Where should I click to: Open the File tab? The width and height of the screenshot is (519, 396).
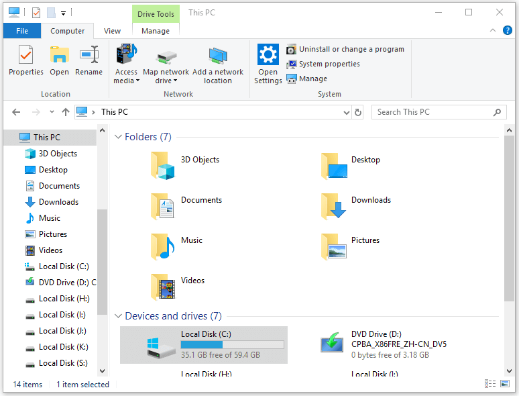tap(22, 31)
